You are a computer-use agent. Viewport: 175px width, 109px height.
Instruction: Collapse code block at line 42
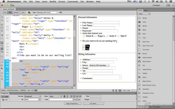[x=10, y=61]
